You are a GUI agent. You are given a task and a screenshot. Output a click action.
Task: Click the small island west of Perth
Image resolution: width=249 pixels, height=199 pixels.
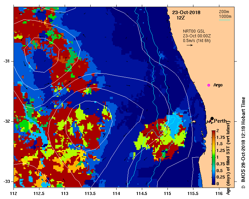click(193, 122)
